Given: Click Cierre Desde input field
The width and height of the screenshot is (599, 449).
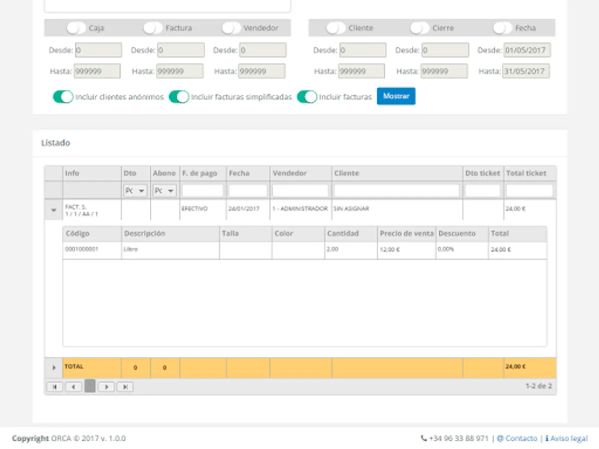Looking at the screenshot, I should (445, 50).
